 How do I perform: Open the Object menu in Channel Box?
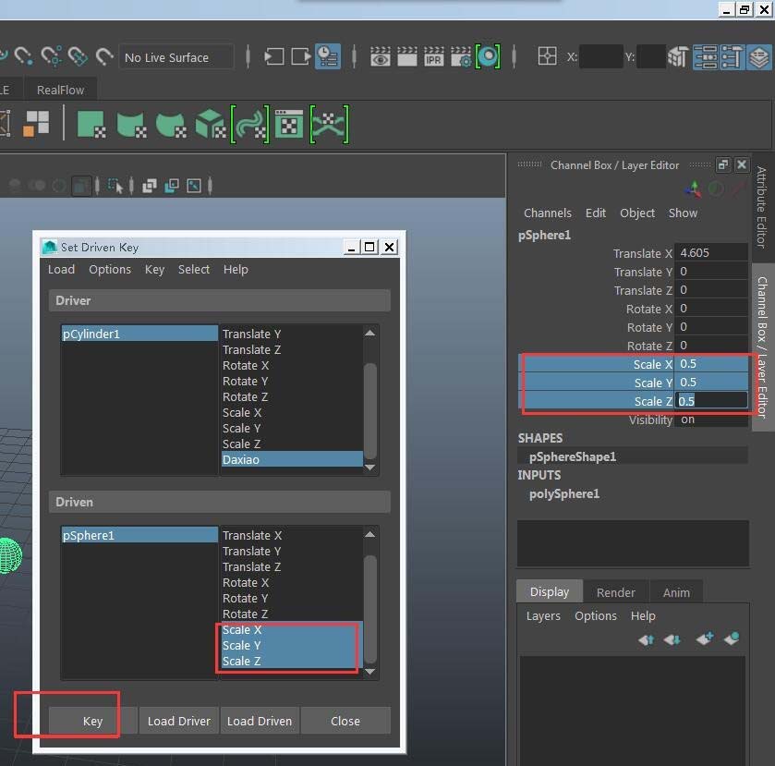click(x=637, y=213)
